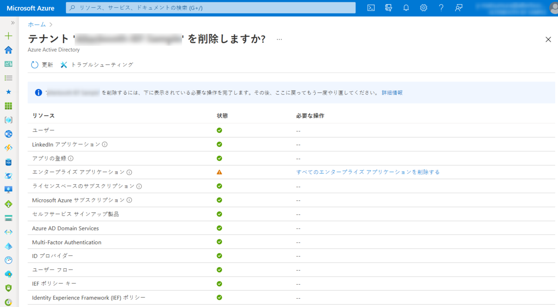Click the 更新 refresh button
Screen dimensions: 558x307
click(42, 65)
